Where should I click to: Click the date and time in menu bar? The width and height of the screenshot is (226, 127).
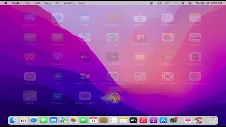point(209,3)
